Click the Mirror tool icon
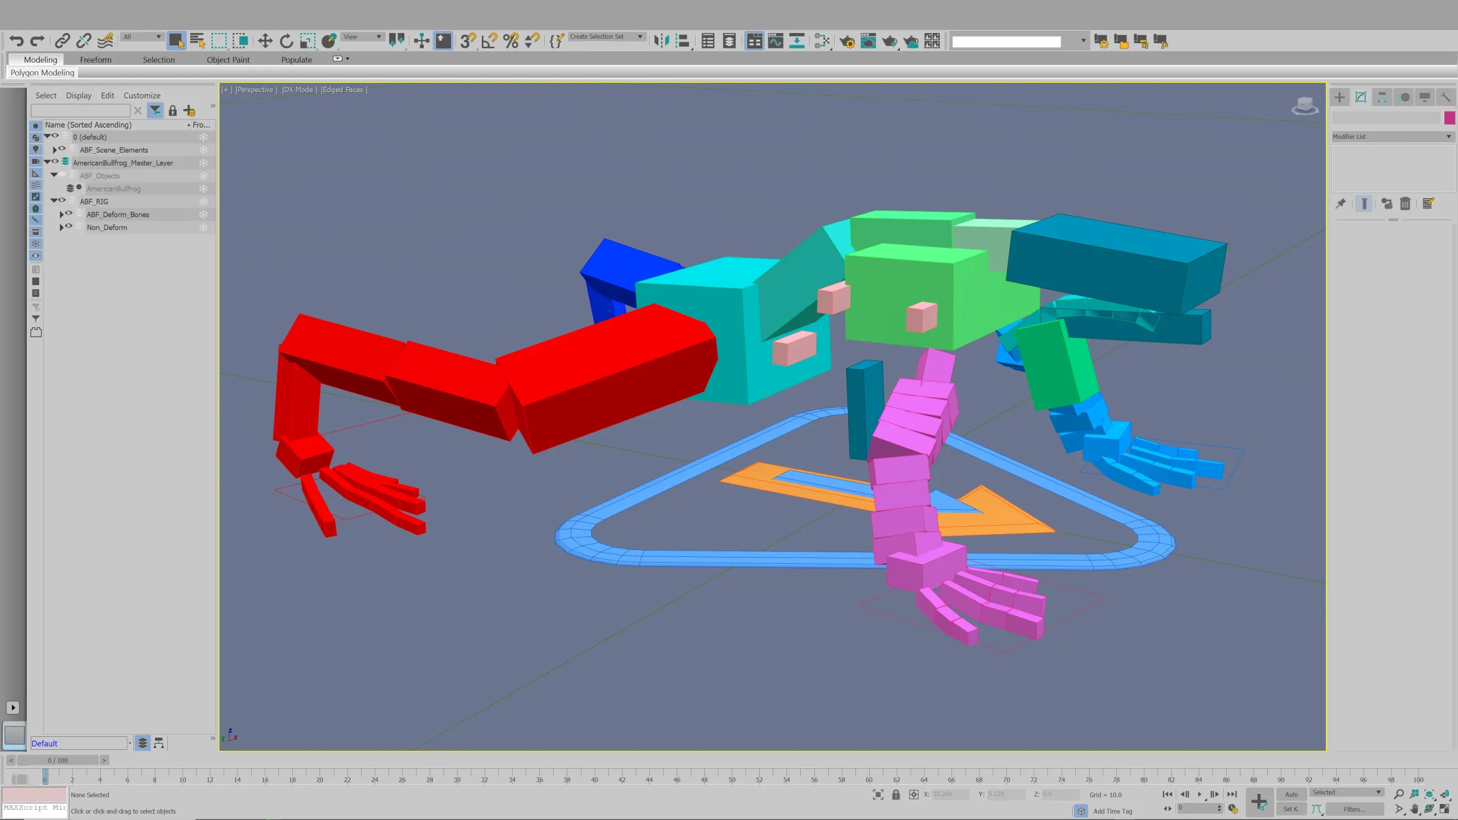1458x820 pixels. 661,40
